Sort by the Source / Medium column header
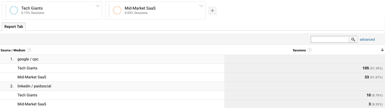385x108 pixels. [13, 50]
